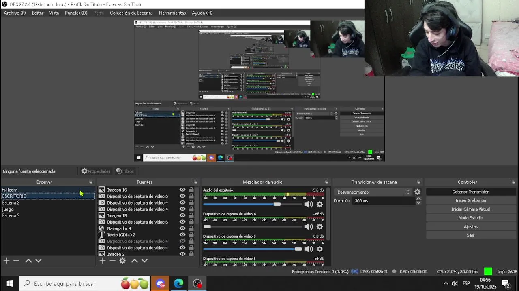Open the Vista menu
The width and height of the screenshot is (519, 291).
[54, 13]
